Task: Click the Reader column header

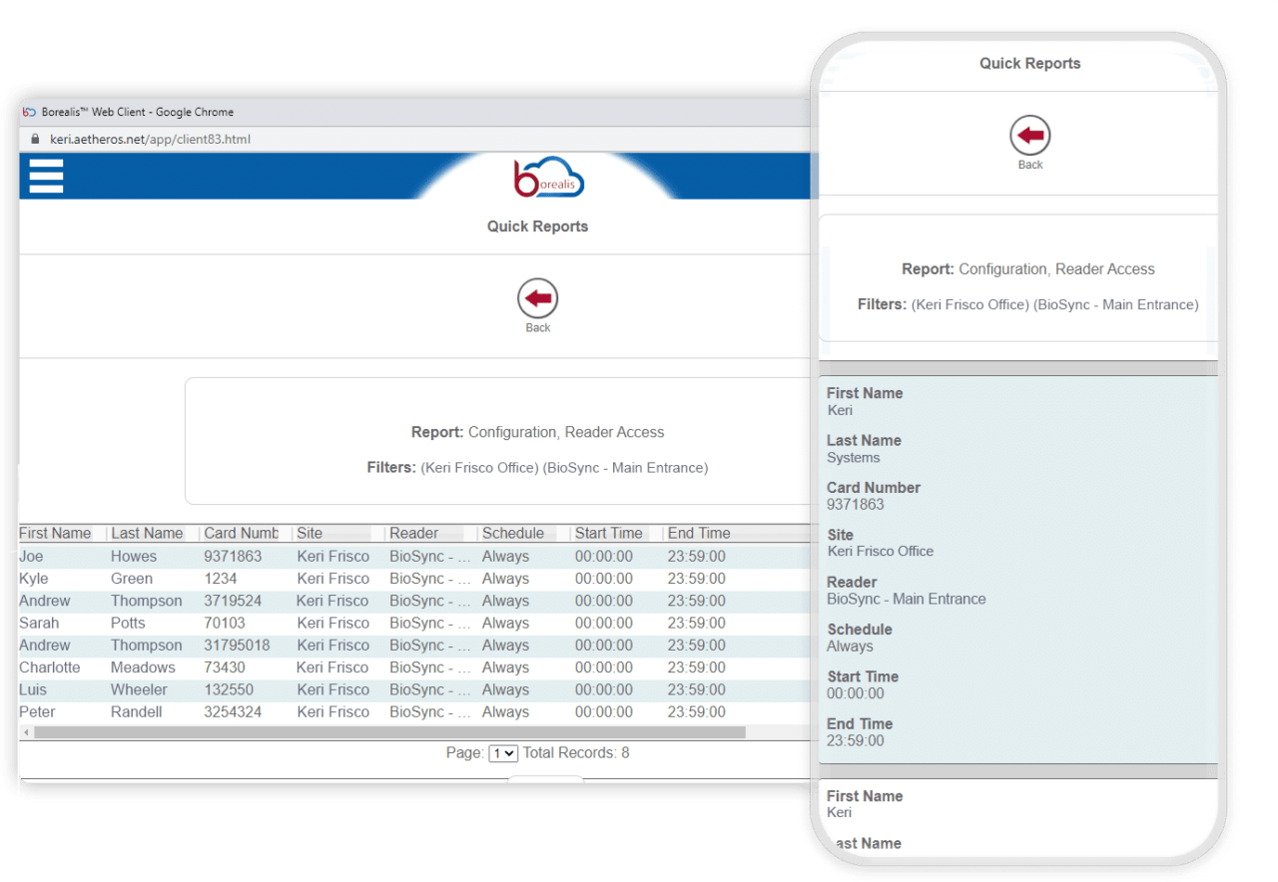Action: coord(417,533)
